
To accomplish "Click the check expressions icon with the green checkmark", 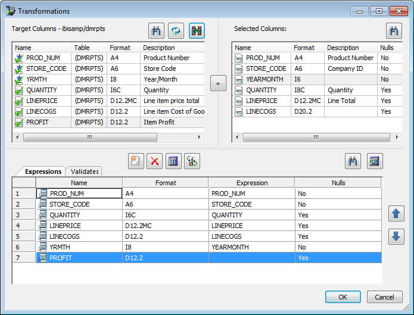I will pyautogui.click(x=375, y=161).
